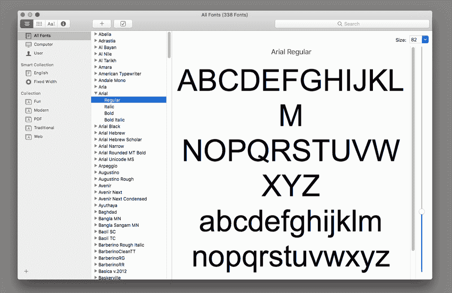Image resolution: width=452 pixels, height=293 pixels.
Task: Collapse the Arial font family triangle
Action: 96,93
